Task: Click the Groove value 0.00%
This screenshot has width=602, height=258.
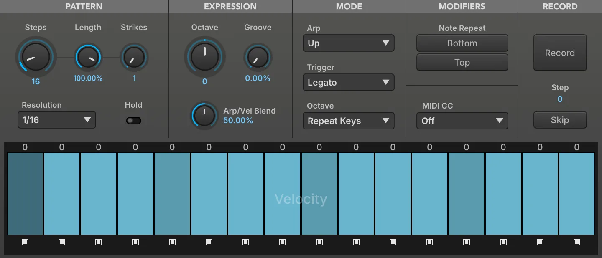Action: (258, 78)
